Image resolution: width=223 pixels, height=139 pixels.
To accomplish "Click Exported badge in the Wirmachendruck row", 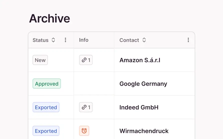I will click(x=46, y=131).
